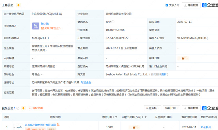Click the shareholder logo thumbnail in row 1
The image size is (218, 130).
pyautogui.click(x=20, y=127)
